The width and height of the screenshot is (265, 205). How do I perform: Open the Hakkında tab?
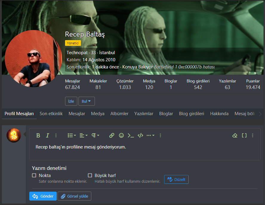(219, 114)
